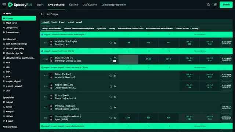
Task: Open the search icon
Action: (x=209, y=5)
